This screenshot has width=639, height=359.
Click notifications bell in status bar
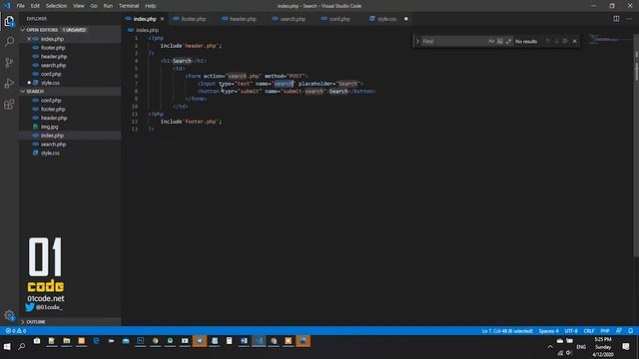tap(630, 331)
